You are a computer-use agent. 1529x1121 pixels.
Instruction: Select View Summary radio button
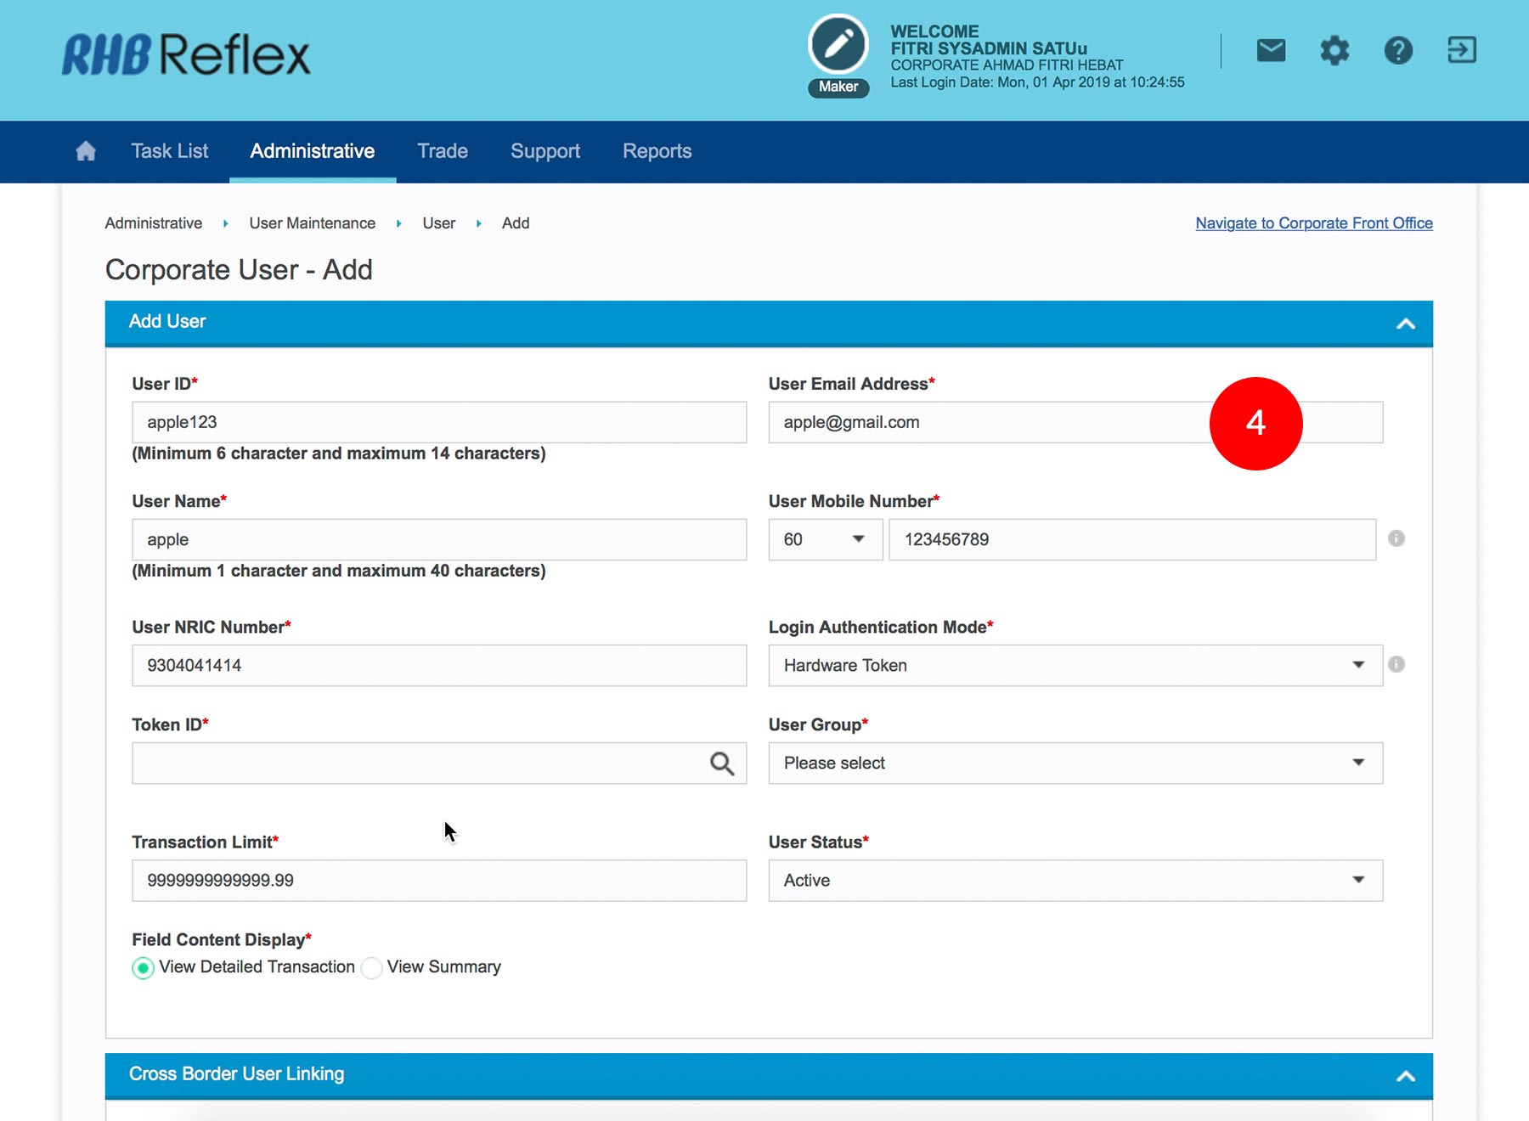pyautogui.click(x=371, y=968)
